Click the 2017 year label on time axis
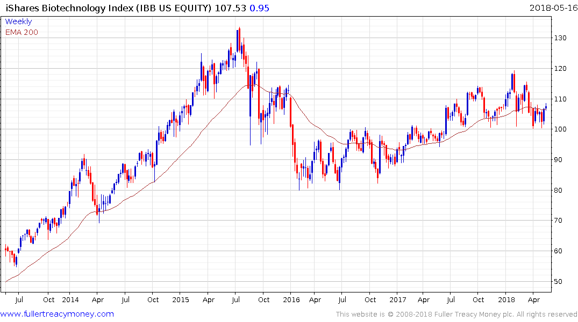Screen dimensions: 578x322 pos(398,299)
